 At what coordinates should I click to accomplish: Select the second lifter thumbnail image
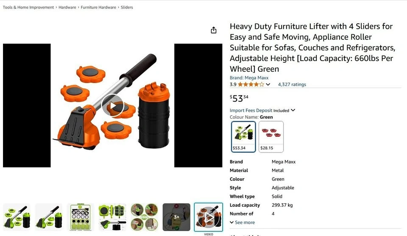click(x=48, y=217)
